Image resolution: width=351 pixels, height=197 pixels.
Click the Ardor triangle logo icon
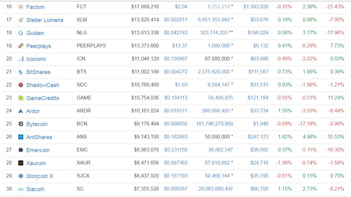(x=21, y=111)
